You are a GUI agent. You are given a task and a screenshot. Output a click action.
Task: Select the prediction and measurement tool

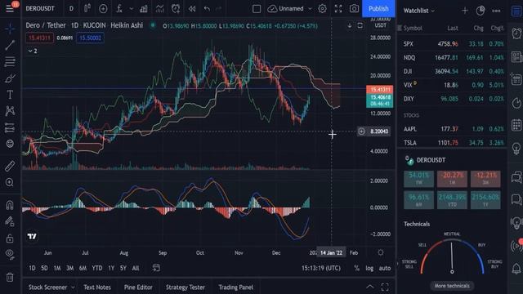(x=10, y=127)
